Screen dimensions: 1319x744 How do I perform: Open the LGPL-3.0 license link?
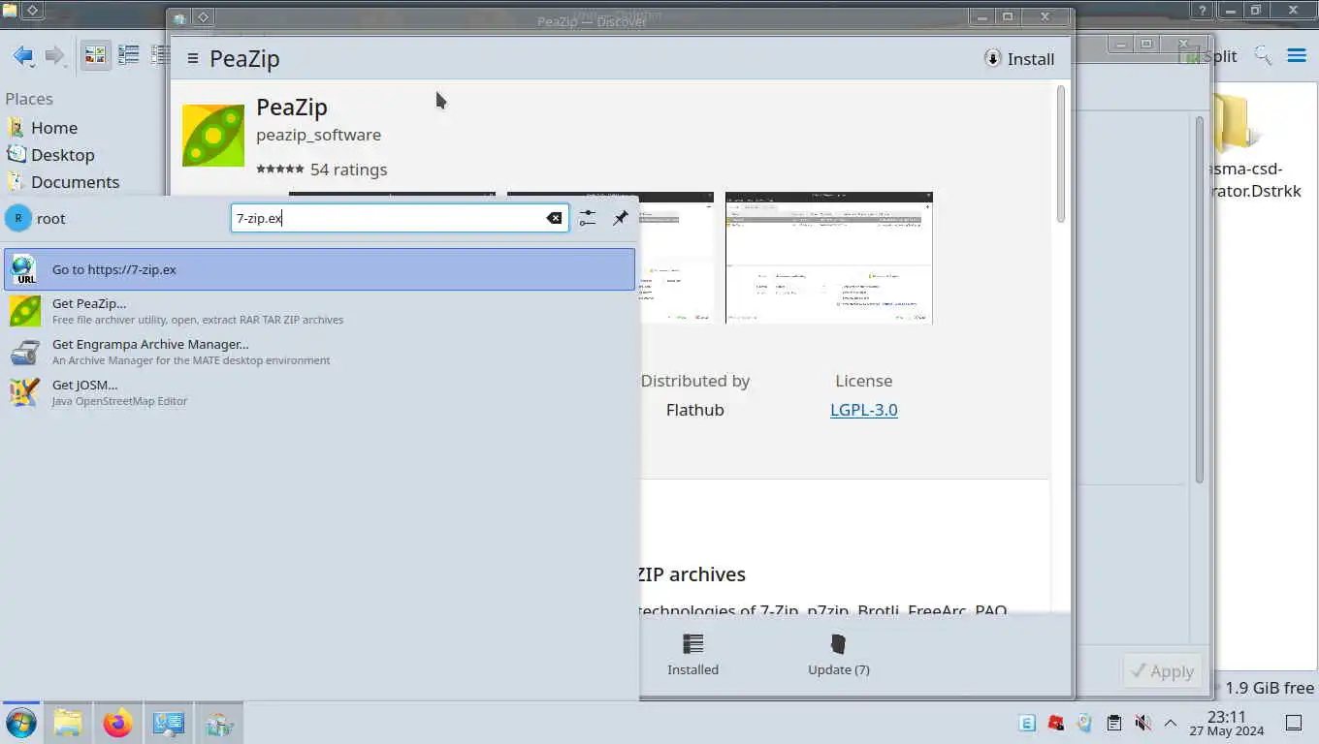tap(863, 410)
